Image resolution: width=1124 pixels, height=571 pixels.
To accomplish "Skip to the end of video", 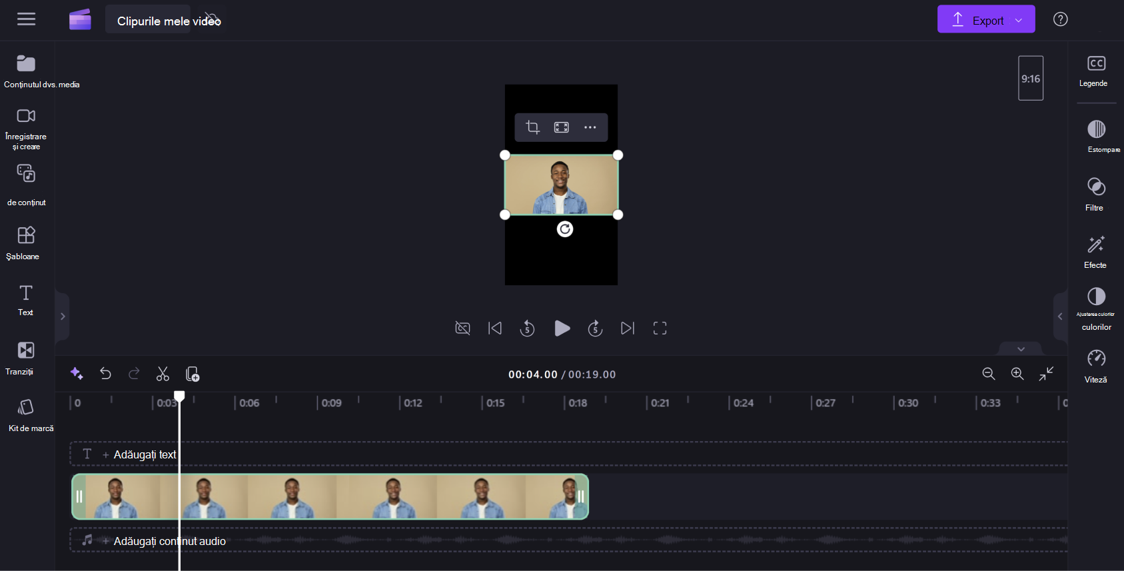I will [x=628, y=328].
